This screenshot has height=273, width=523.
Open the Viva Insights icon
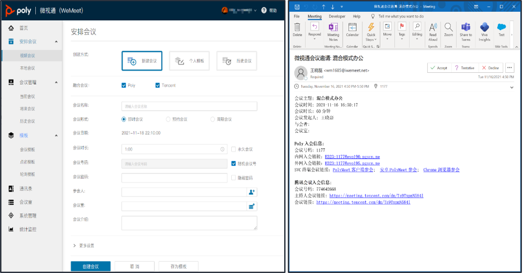[484, 27]
